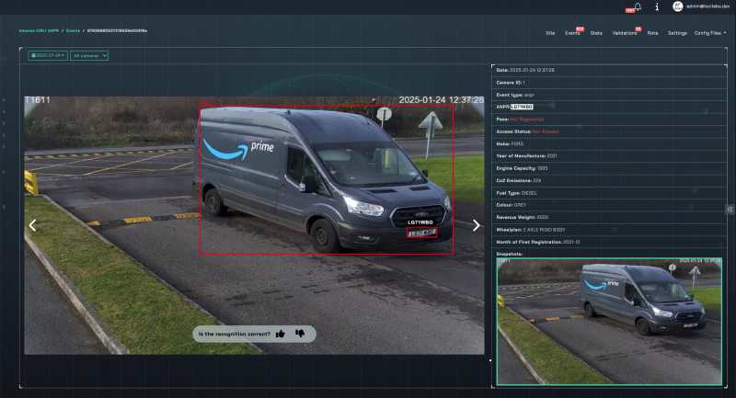
Task: Switch to the Validations tab
Action: (x=625, y=32)
